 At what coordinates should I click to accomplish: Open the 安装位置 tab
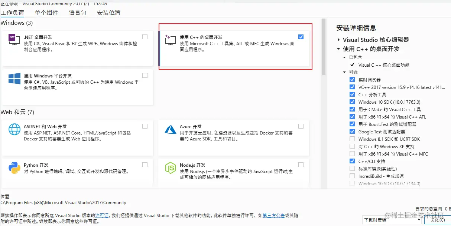pos(109,13)
